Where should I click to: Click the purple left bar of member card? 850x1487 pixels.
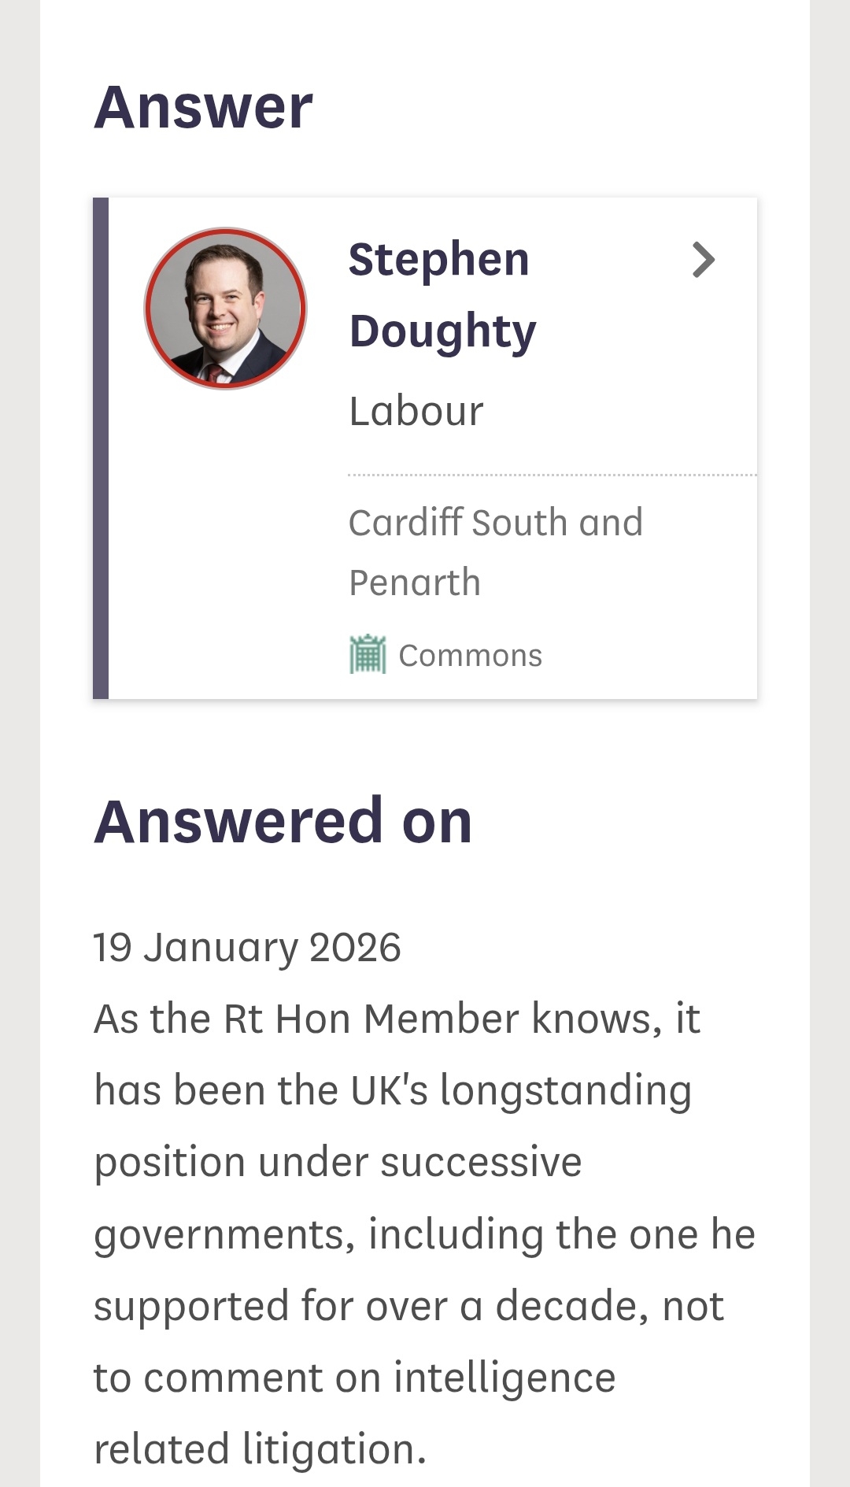coord(101,448)
